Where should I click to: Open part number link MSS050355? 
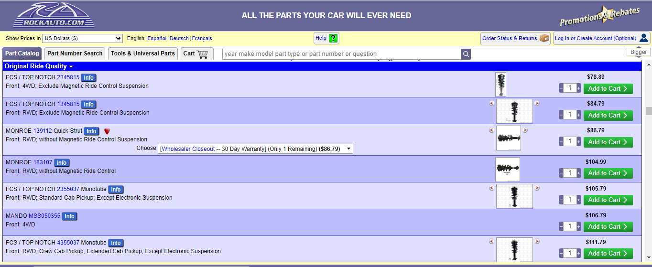[44, 216]
